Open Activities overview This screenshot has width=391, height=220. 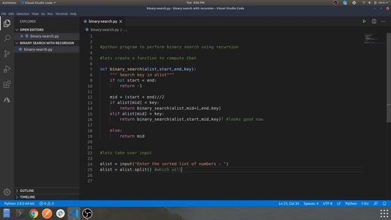[9, 2]
